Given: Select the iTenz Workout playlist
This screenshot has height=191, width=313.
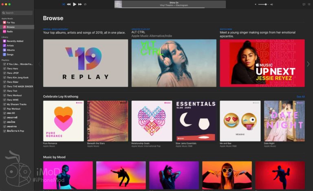Looking at the screenshot, I should (17, 95).
